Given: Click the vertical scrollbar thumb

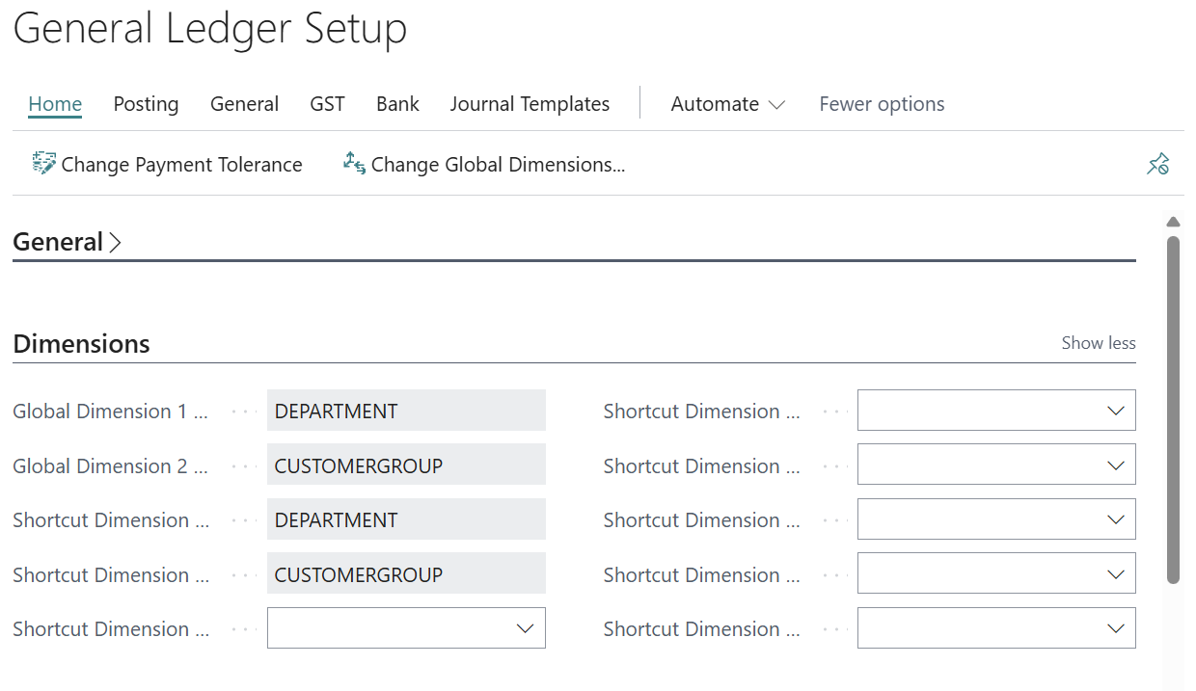Looking at the screenshot, I should coord(1173,410).
